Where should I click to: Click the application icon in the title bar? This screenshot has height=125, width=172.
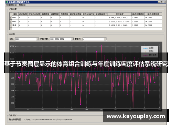[x=7, y=2]
